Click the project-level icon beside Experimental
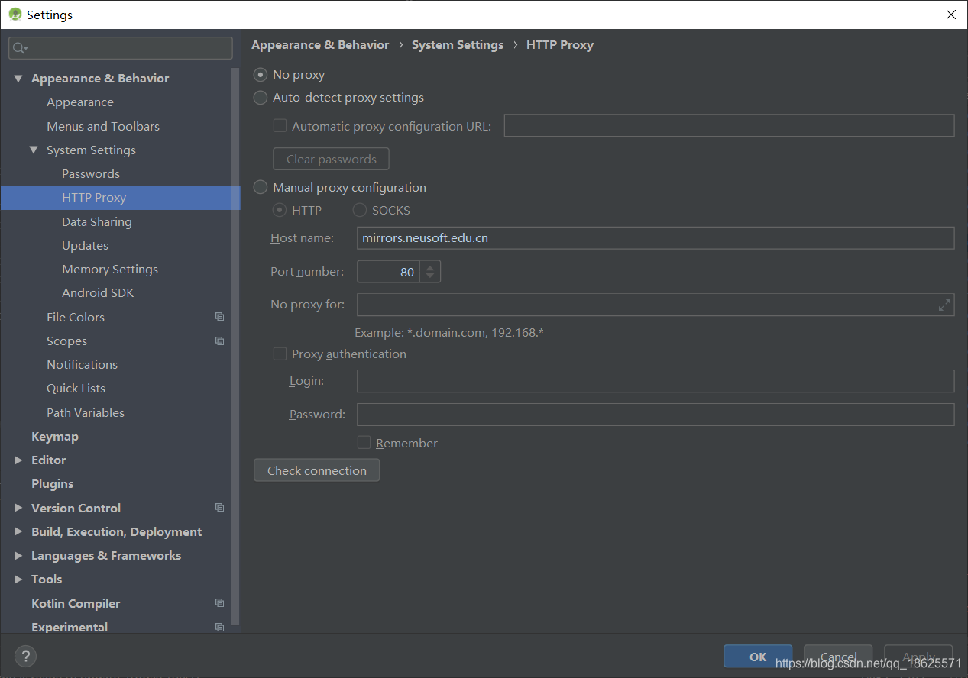This screenshot has height=678, width=968. tap(219, 627)
